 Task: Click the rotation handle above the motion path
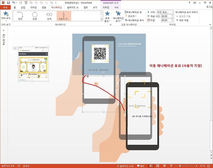click(104, 73)
